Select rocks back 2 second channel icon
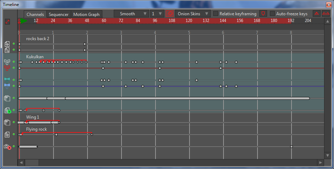Viewport: 334px width, 169px height. coord(7,50)
